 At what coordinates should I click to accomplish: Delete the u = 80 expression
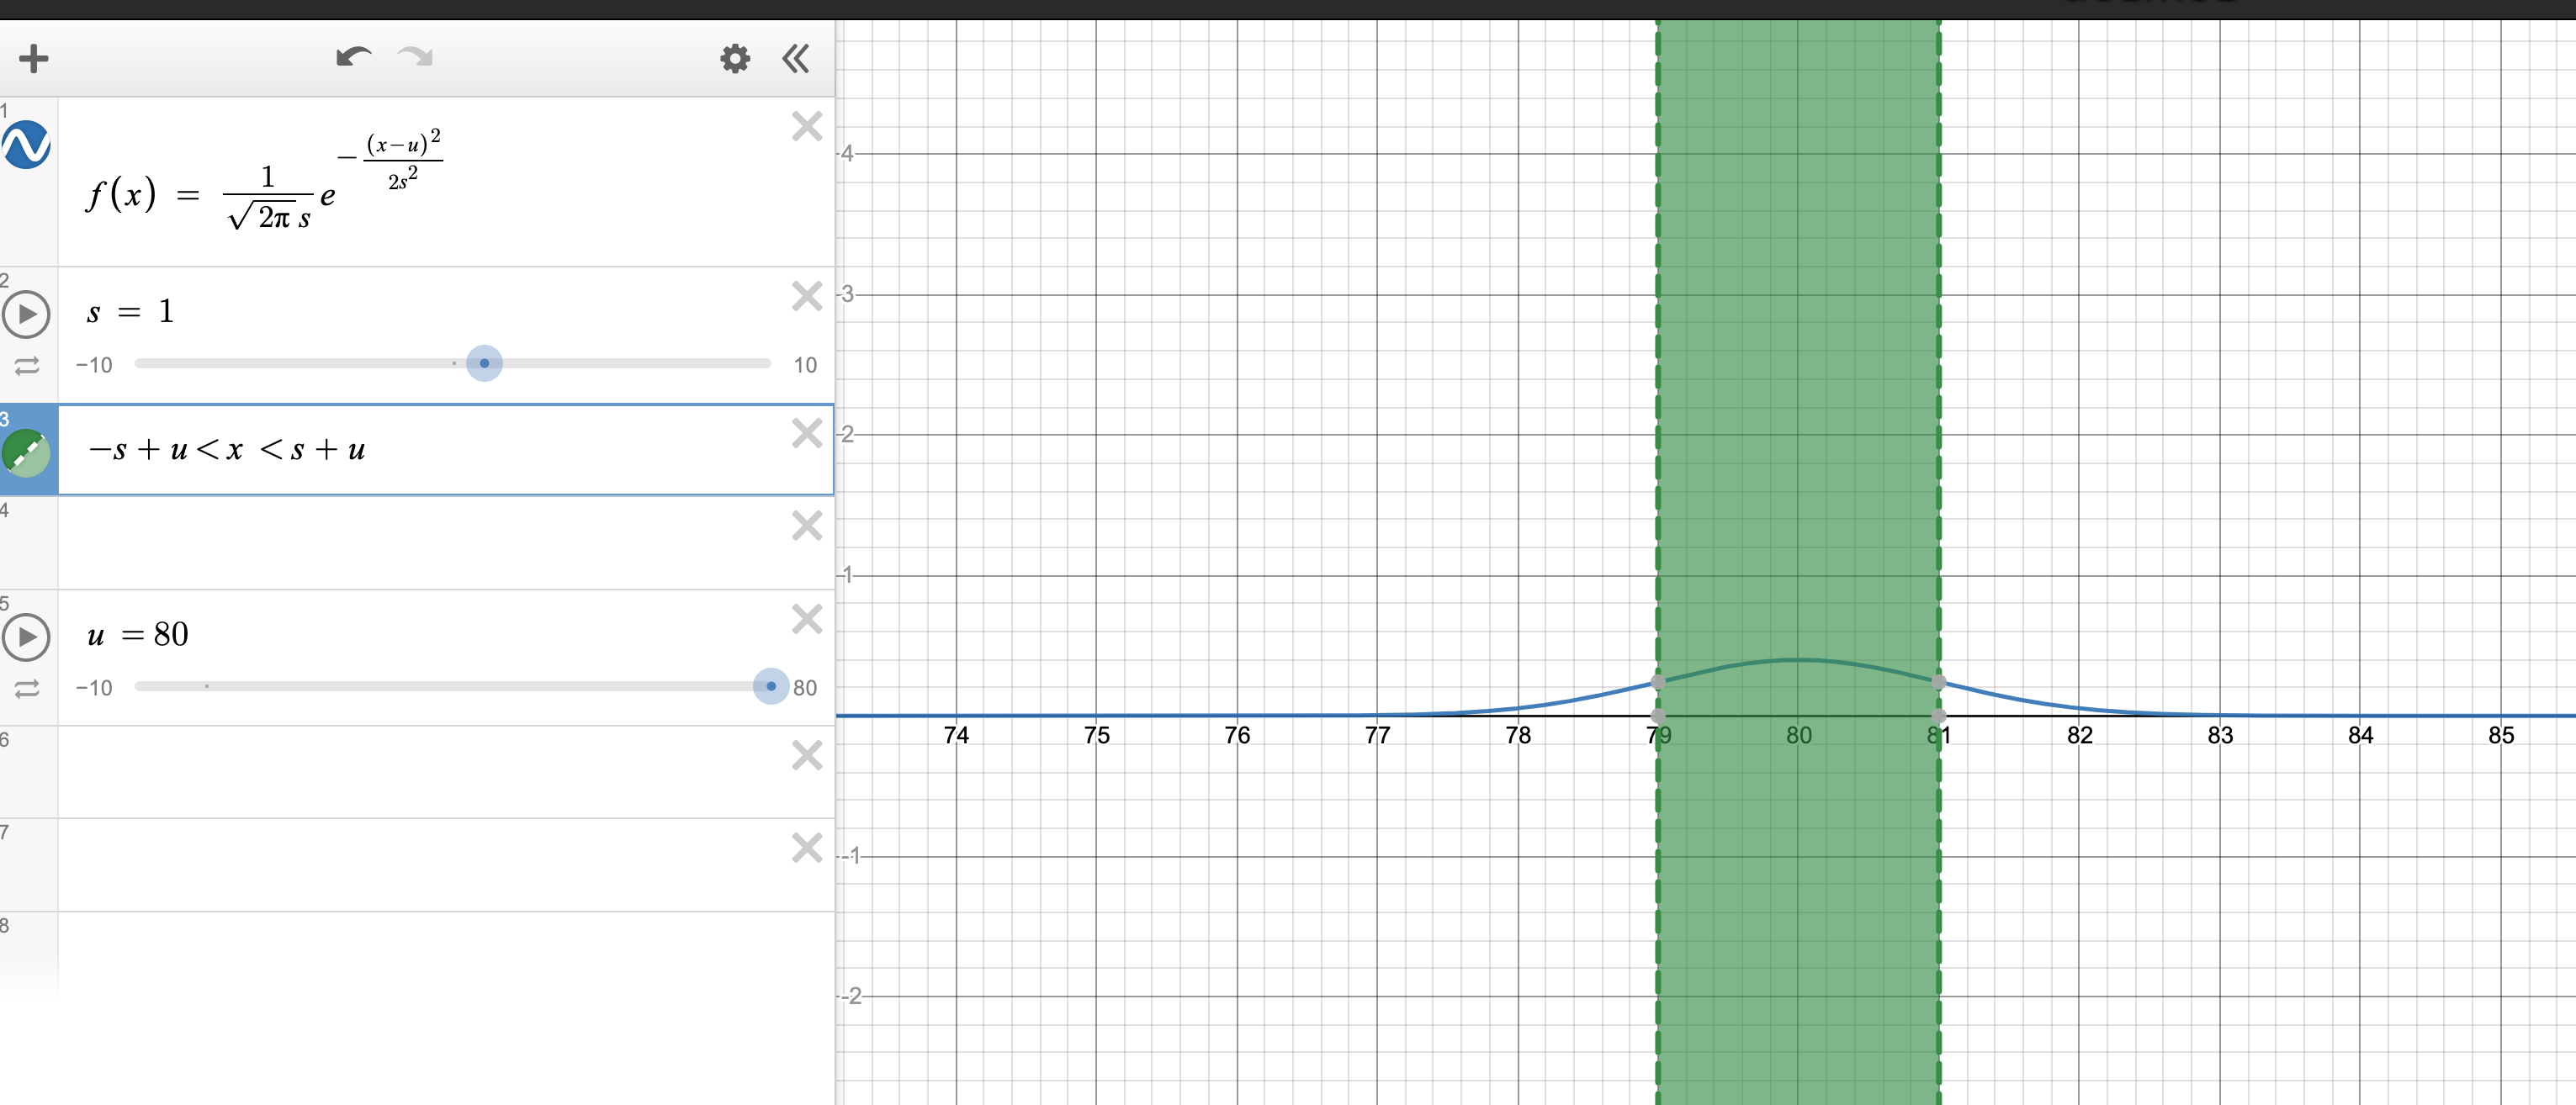click(807, 619)
